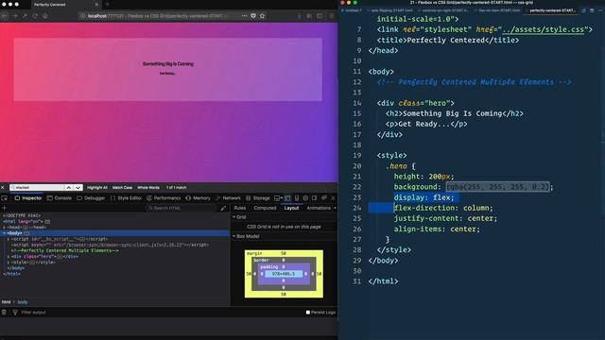Activate the element picker icon
Image resolution: width=605 pixels, height=340 pixels.
5,198
